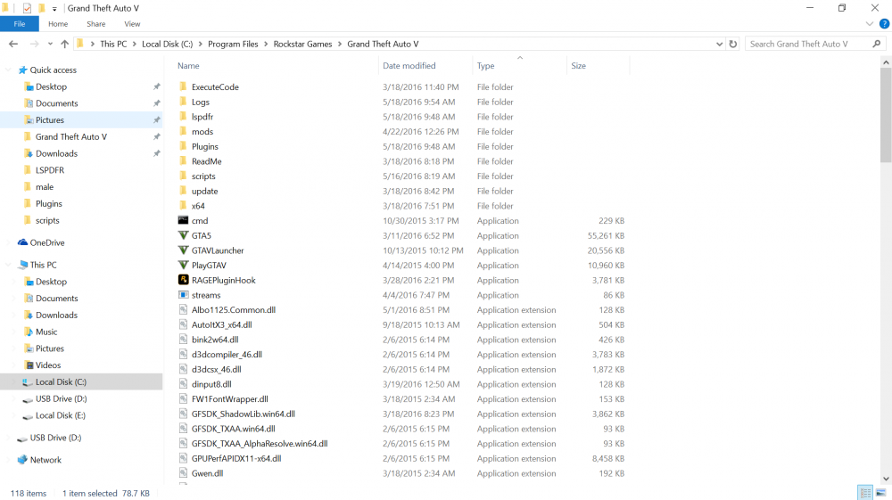Select Pictures in Quick access
The width and height of the screenshot is (892, 500).
(50, 120)
